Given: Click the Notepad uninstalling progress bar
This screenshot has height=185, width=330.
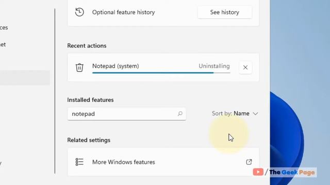Looking at the screenshot, I should [161, 73].
